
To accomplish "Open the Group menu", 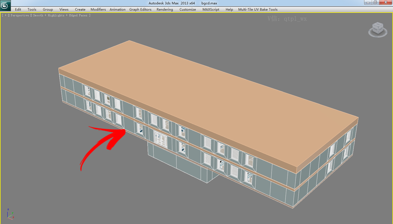I will click(48, 9).
